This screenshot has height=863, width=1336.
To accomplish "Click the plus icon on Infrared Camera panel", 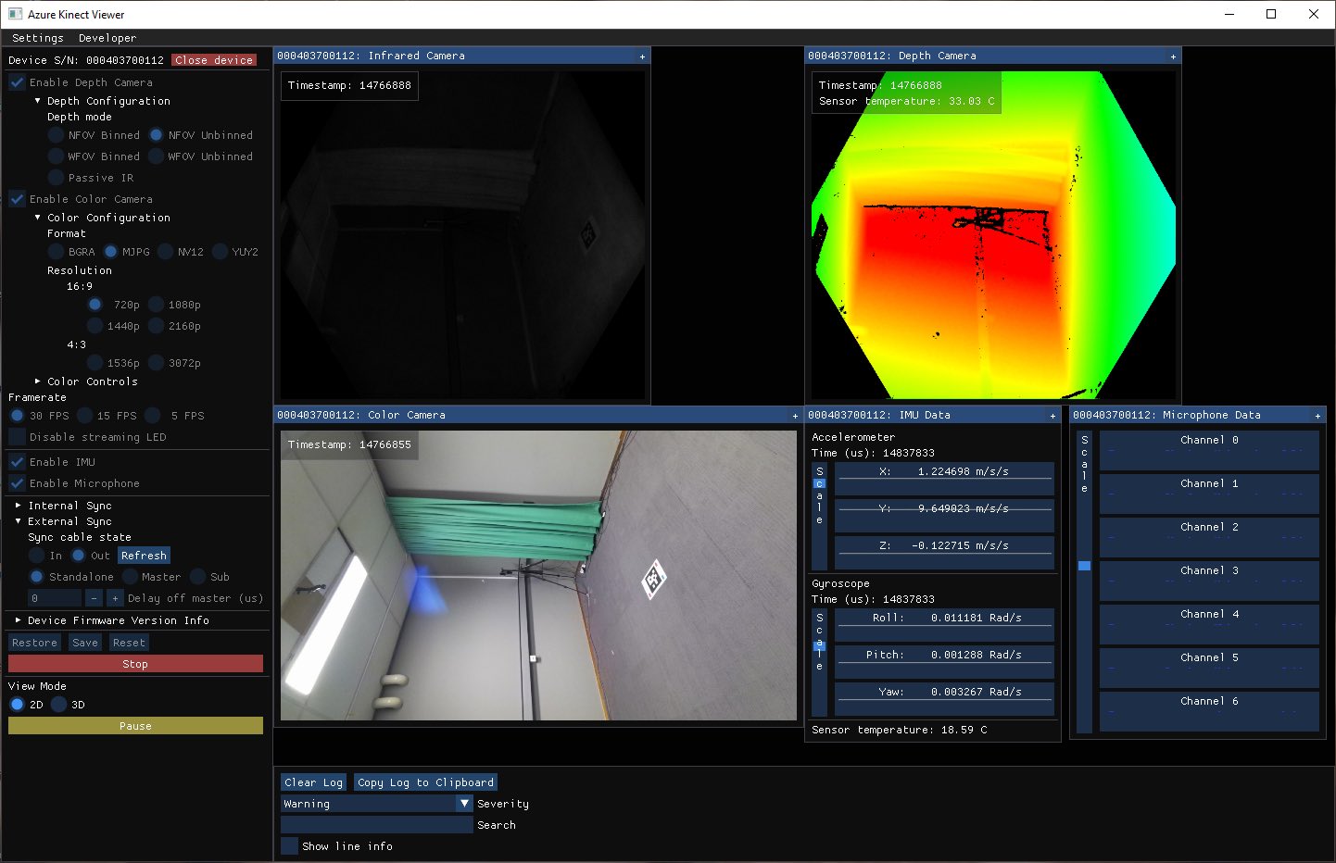I will pyautogui.click(x=642, y=56).
